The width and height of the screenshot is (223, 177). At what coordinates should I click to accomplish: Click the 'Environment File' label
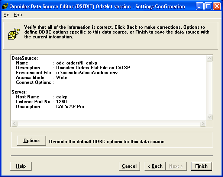pyautogui.click(x=33, y=73)
